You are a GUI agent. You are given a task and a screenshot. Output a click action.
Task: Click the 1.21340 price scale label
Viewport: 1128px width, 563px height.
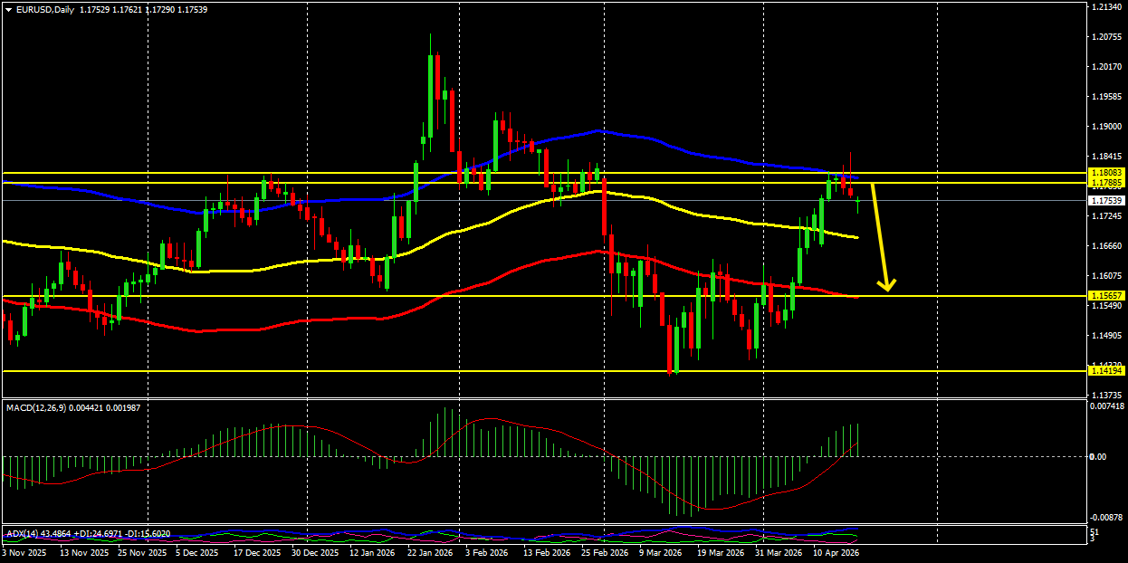point(1108,7)
